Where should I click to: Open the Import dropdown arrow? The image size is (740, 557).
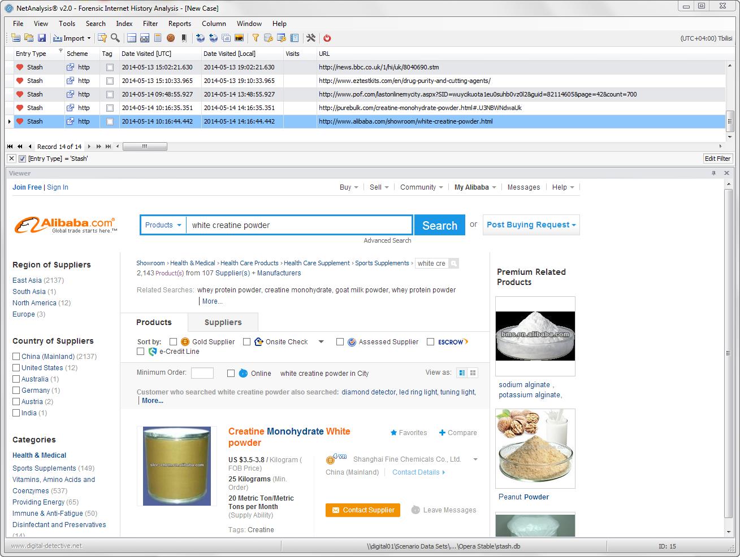pos(89,38)
